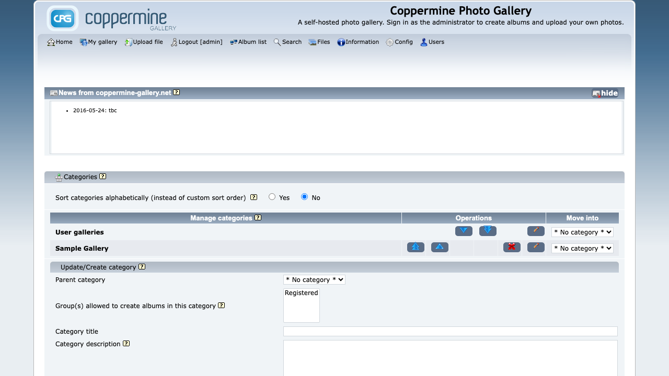Screen dimensions: 669x376
Task: Hide the coppermine-gallery.net news box
Action: point(605,93)
